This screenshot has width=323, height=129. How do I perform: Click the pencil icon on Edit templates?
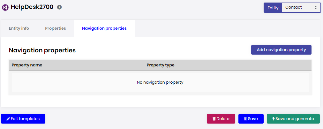(8, 119)
